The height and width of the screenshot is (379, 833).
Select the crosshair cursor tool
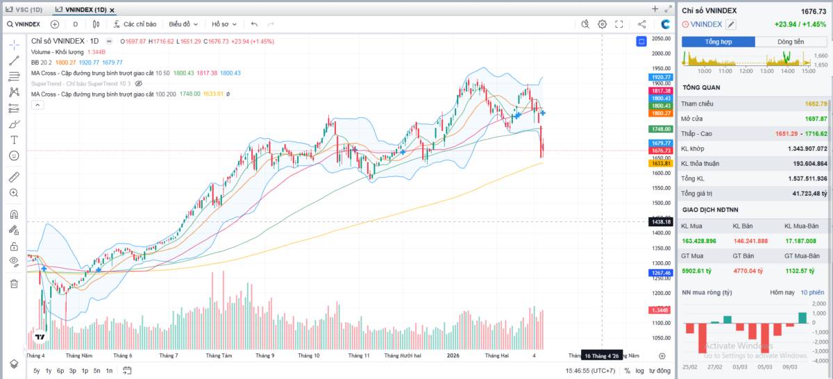click(14, 44)
